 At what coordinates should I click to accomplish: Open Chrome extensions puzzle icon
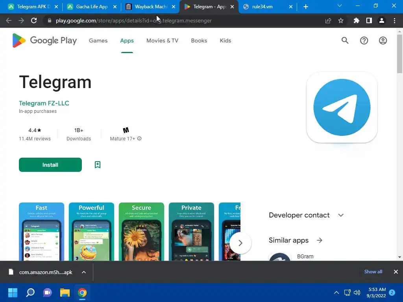[x=357, y=20]
